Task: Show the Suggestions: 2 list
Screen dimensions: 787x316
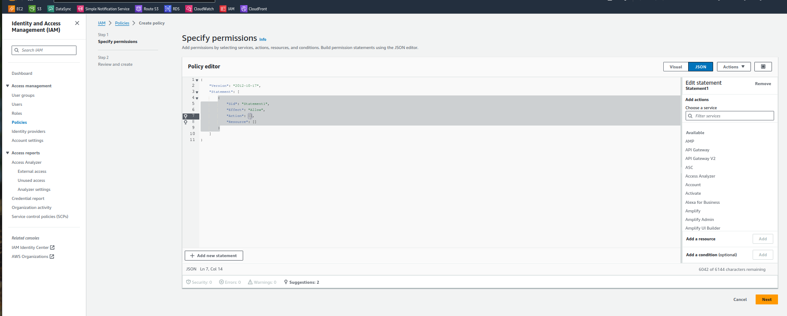Action: pos(302,282)
